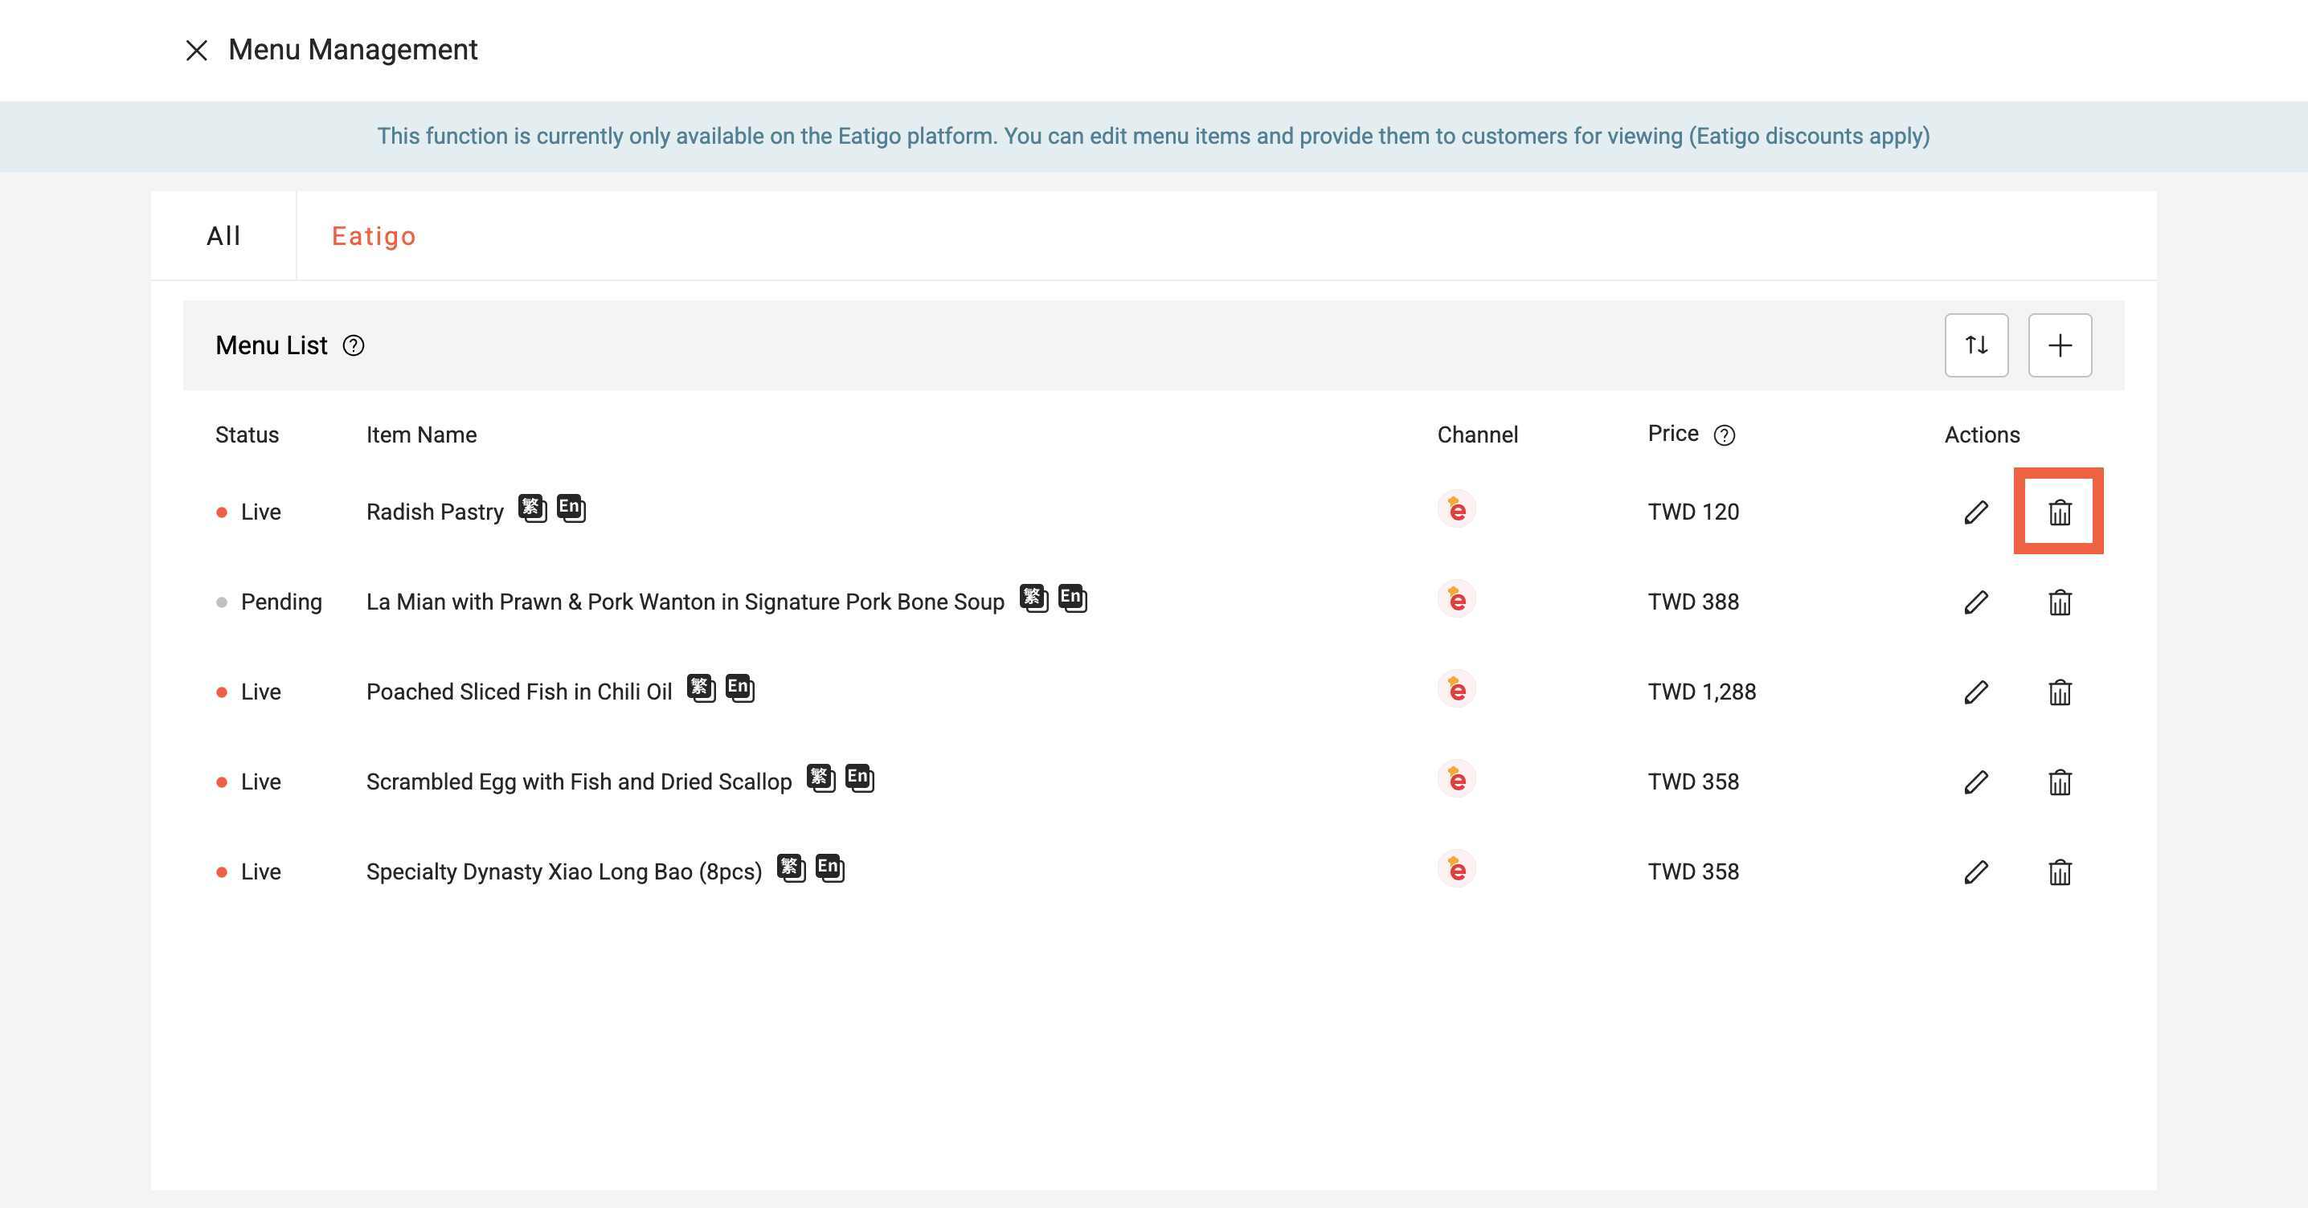Viewport: 2308px width, 1208px height.
Task: Click Eatigo channel logo in Xiao Long Bao row
Action: (x=1457, y=870)
